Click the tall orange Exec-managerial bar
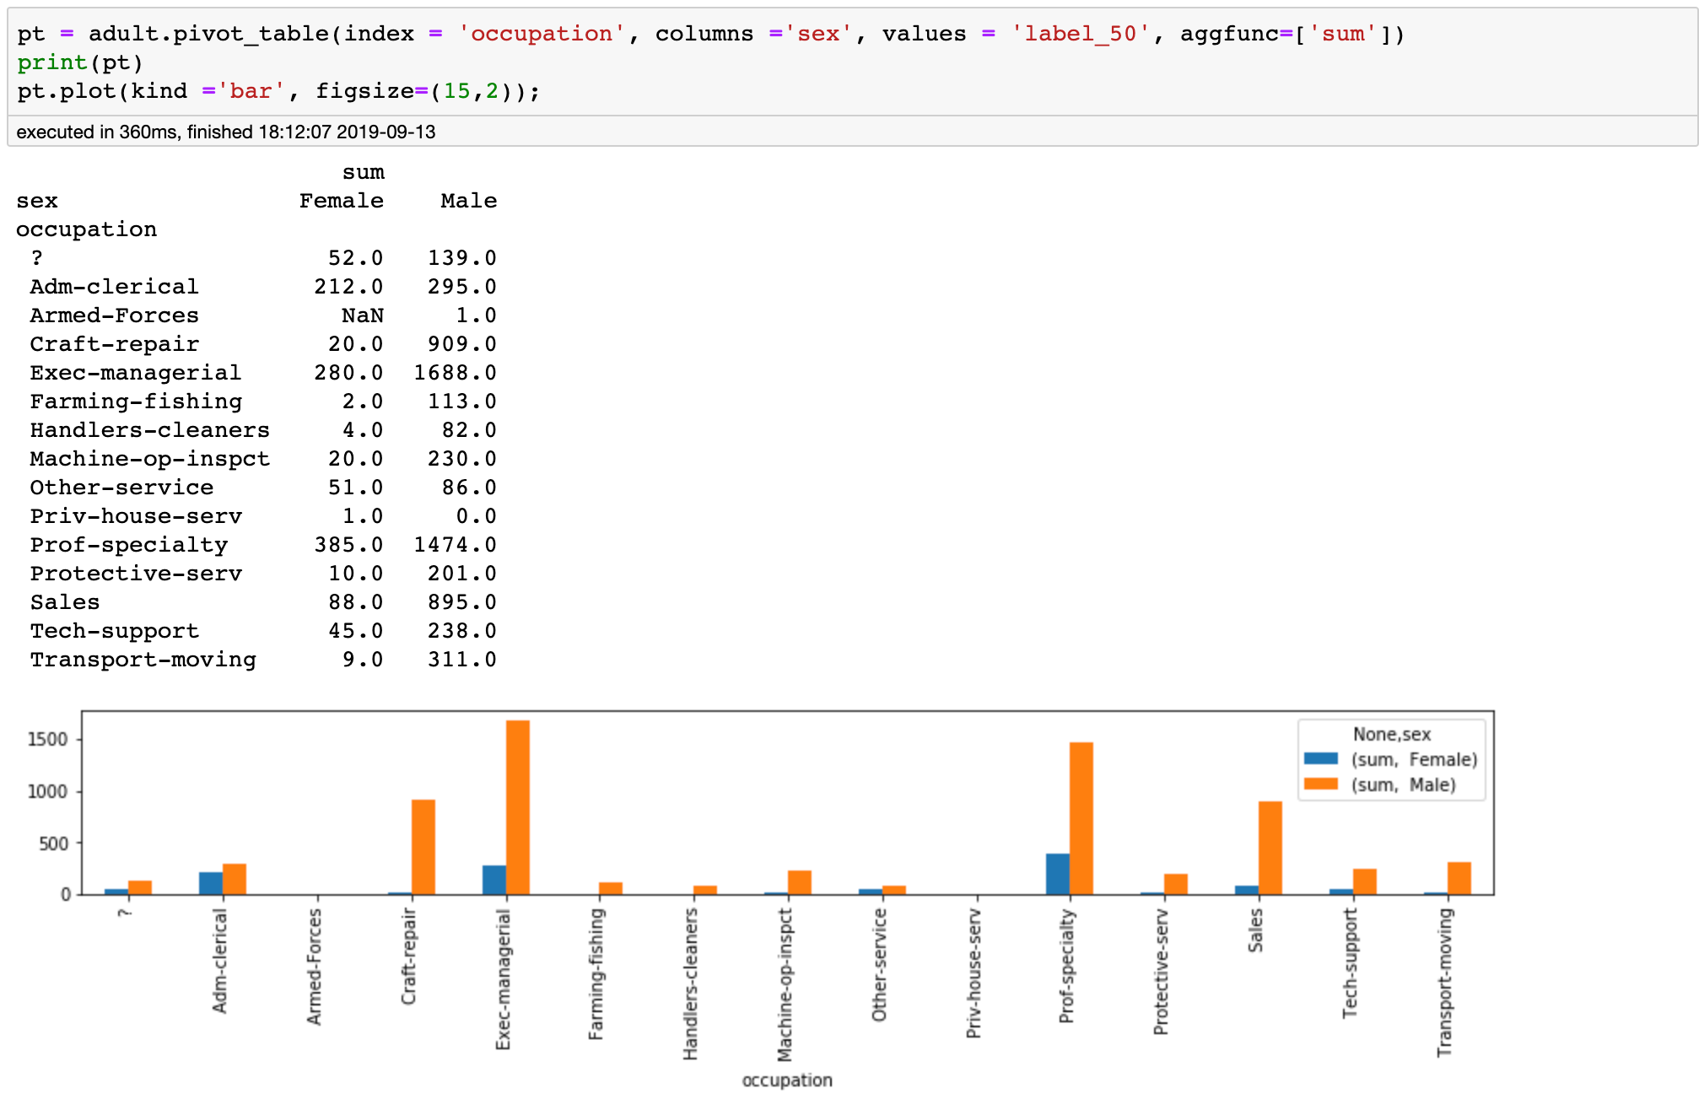Viewport: 1699px width, 1105px height. point(518,806)
